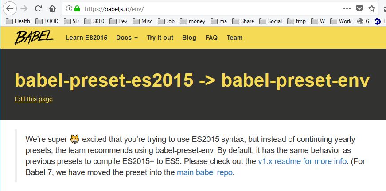Save page to Pocket

point(360,8)
